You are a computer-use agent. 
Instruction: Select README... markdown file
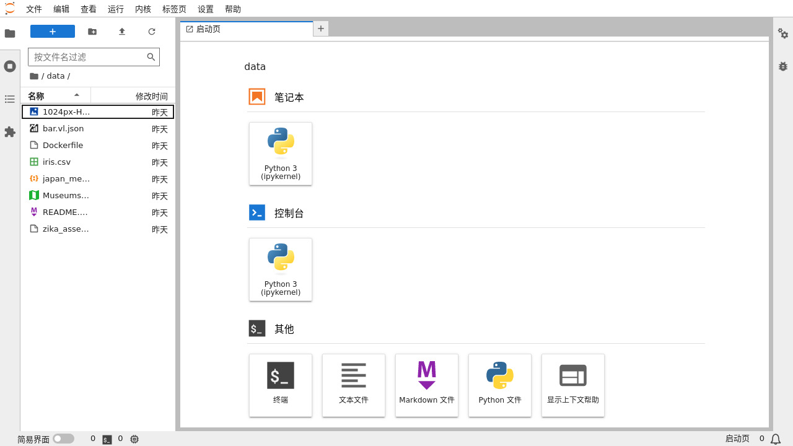[98, 212]
